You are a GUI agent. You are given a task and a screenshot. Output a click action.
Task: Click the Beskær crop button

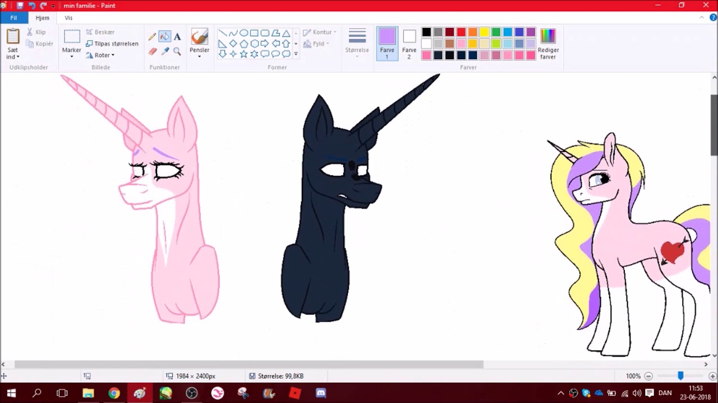pyautogui.click(x=100, y=32)
